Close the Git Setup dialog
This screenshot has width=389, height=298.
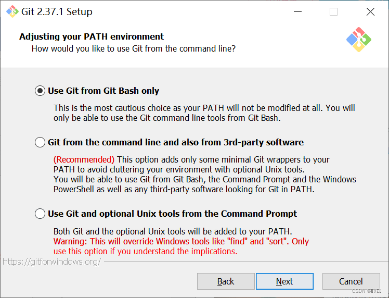coord(370,11)
